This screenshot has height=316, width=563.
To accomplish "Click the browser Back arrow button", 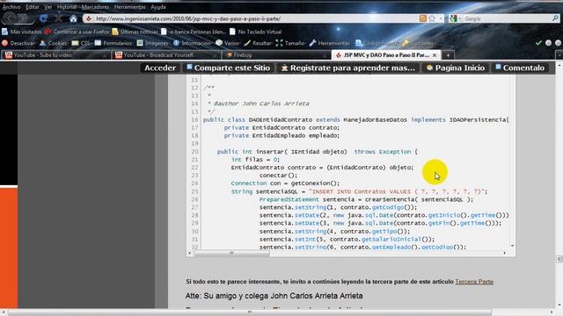I will tap(11, 18).
